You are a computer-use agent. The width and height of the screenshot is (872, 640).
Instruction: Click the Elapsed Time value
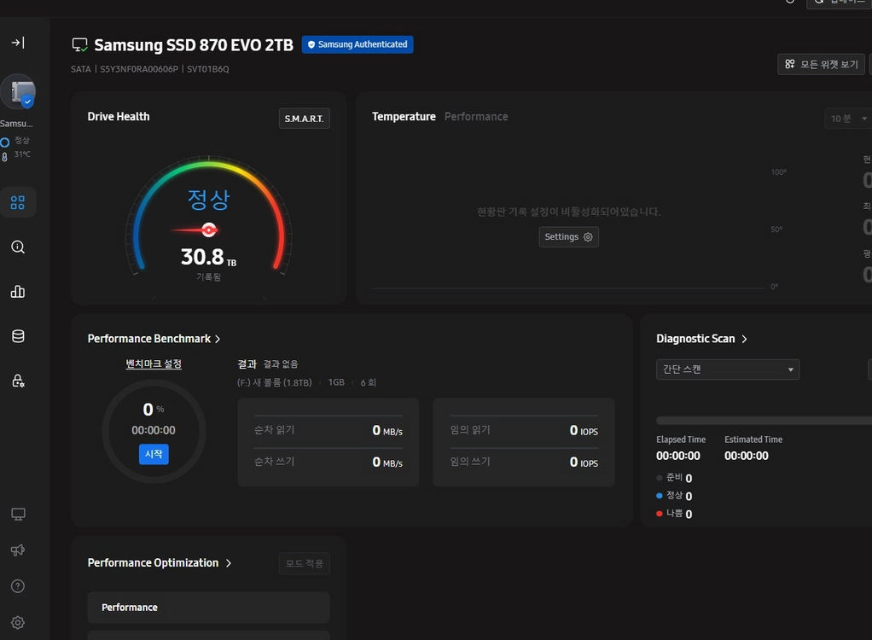point(678,456)
